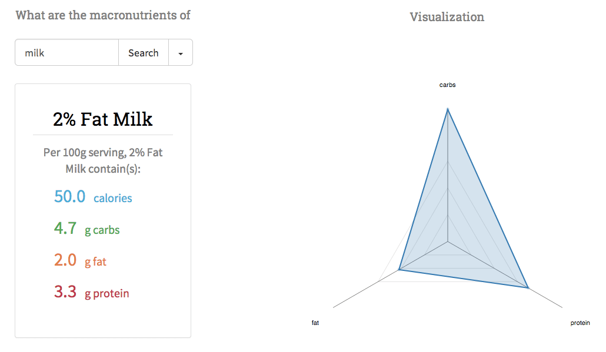606x352 pixels.
Task: Click the 3.3 g protein value
Action: pos(92,292)
